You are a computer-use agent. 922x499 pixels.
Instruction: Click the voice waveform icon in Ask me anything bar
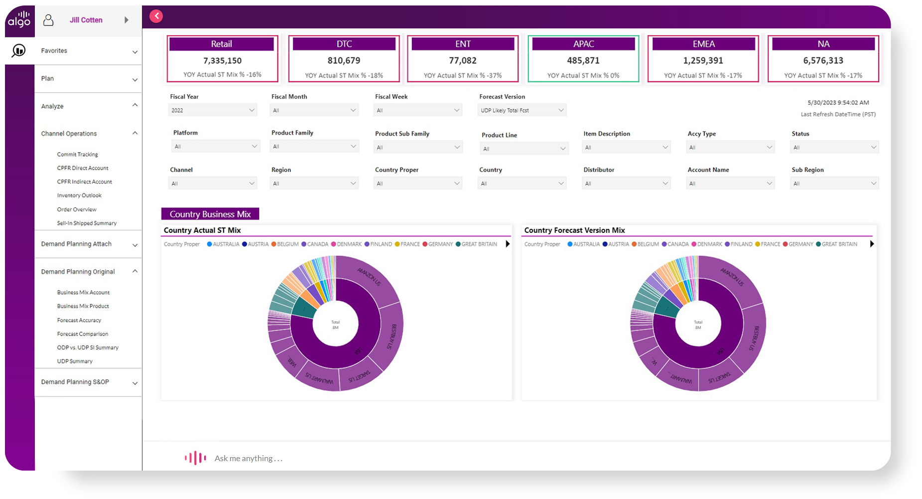point(195,458)
